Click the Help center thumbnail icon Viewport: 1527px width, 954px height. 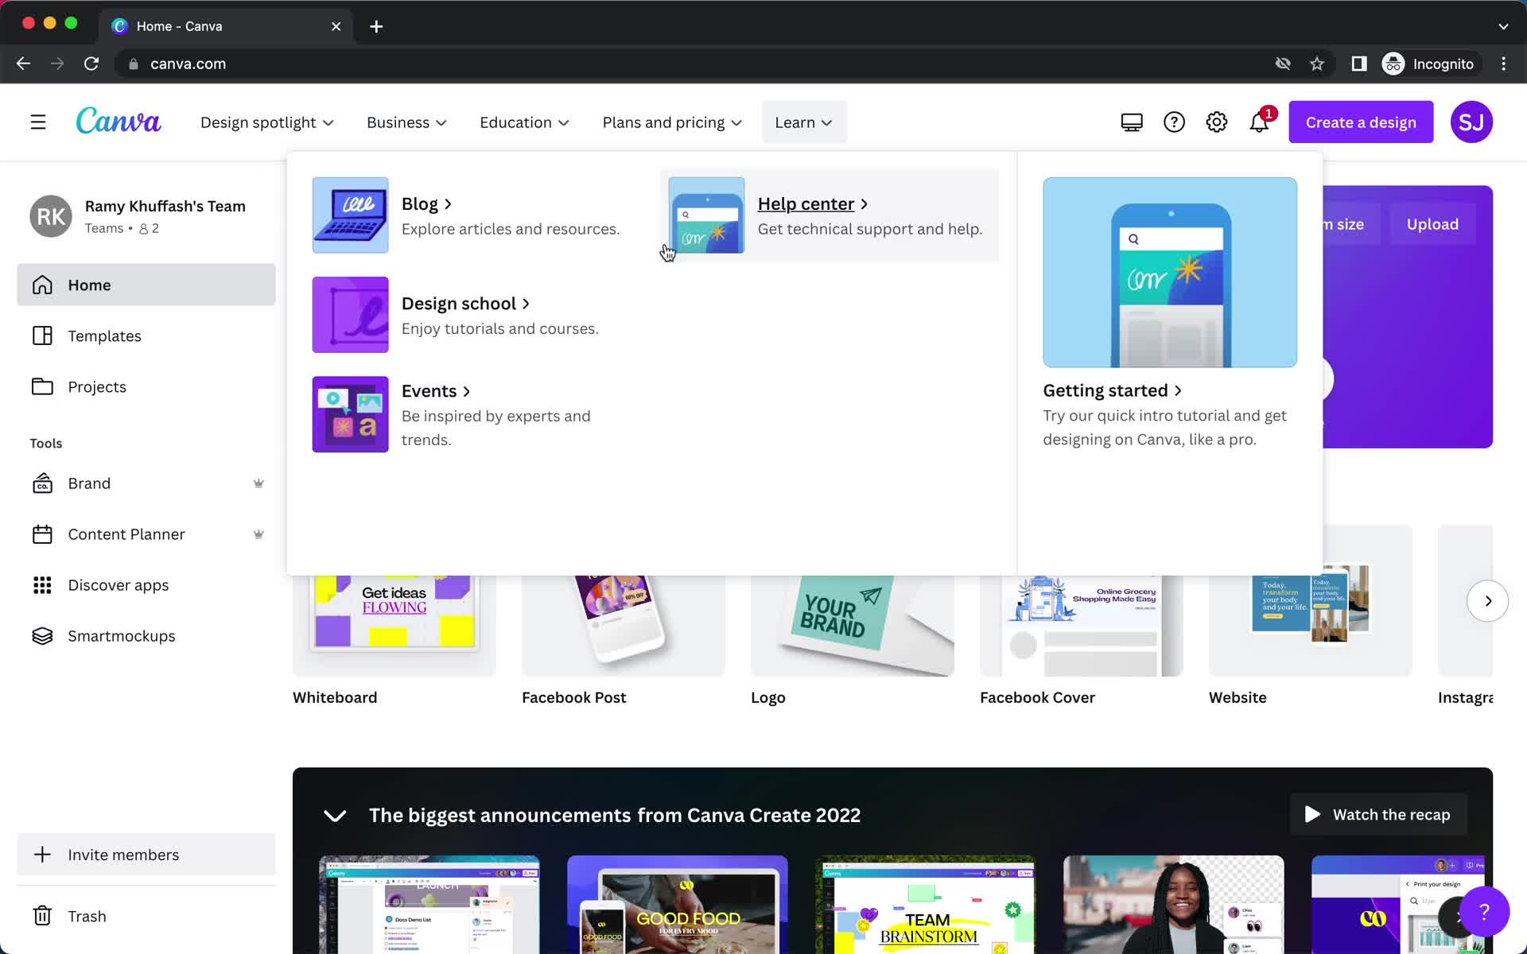coord(706,215)
